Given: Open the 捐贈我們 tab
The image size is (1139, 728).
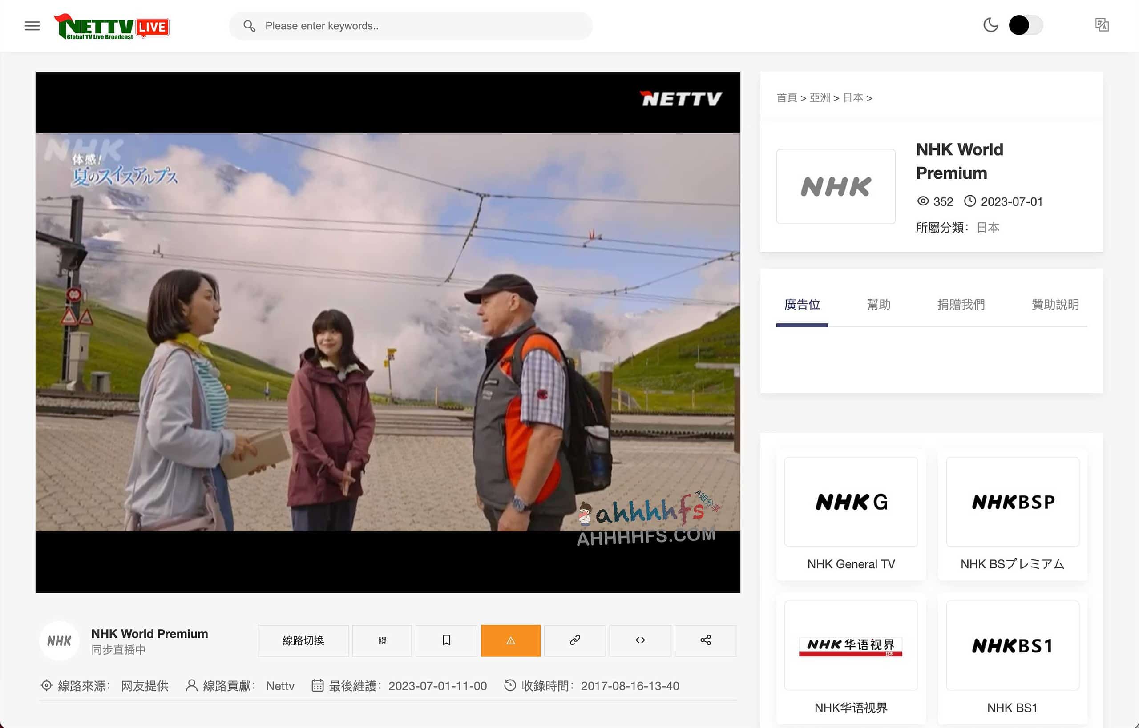Looking at the screenshot, I should pos(961,305).
